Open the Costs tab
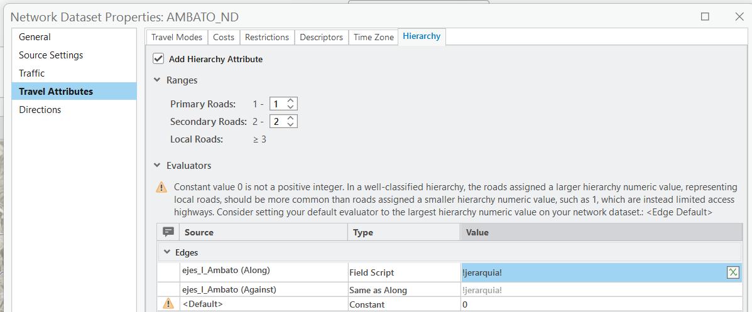Screen dimensions: 752x312 click(224, 37)
